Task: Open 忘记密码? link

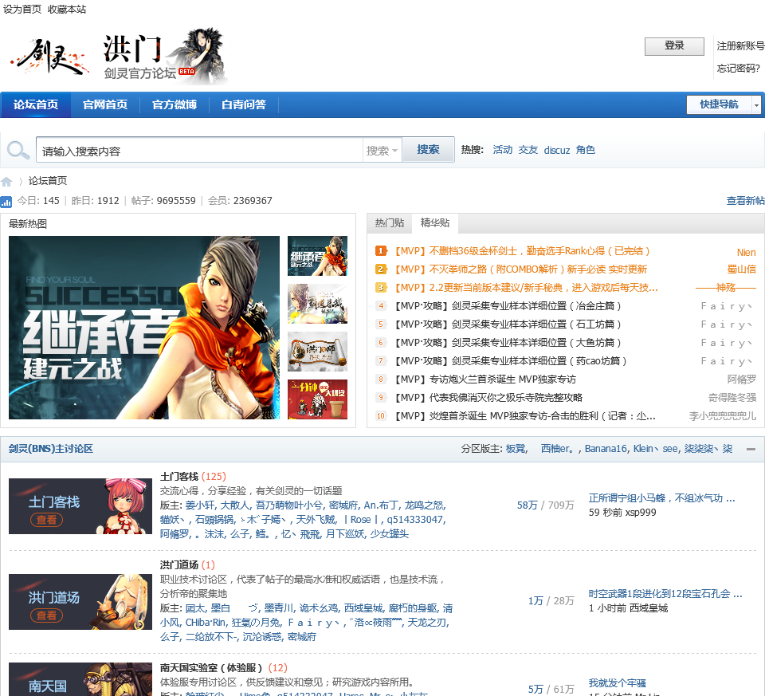Action: click(738, 69)
